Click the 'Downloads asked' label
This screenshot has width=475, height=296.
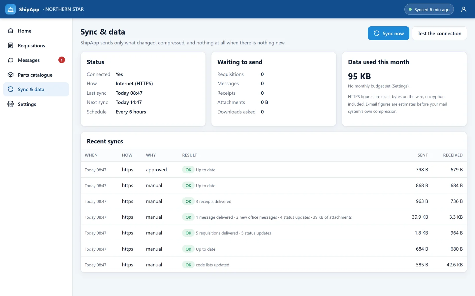pyautogui.click(x=237, y=112)
